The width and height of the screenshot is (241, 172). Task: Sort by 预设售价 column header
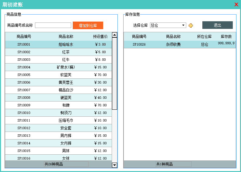coord(100,36)
